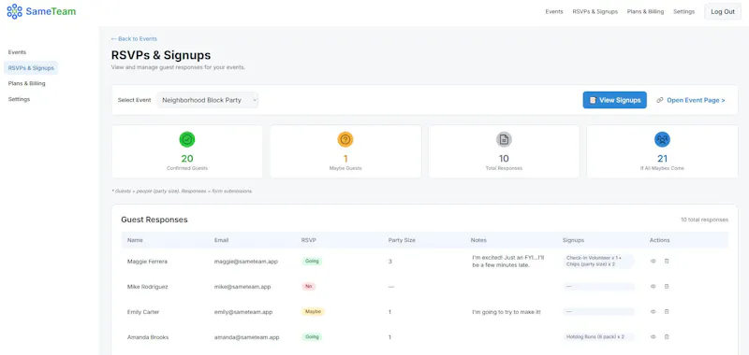Click the gray Total Responses document icon
Viewport: 749px width, 355px height.
click(504, 139)
